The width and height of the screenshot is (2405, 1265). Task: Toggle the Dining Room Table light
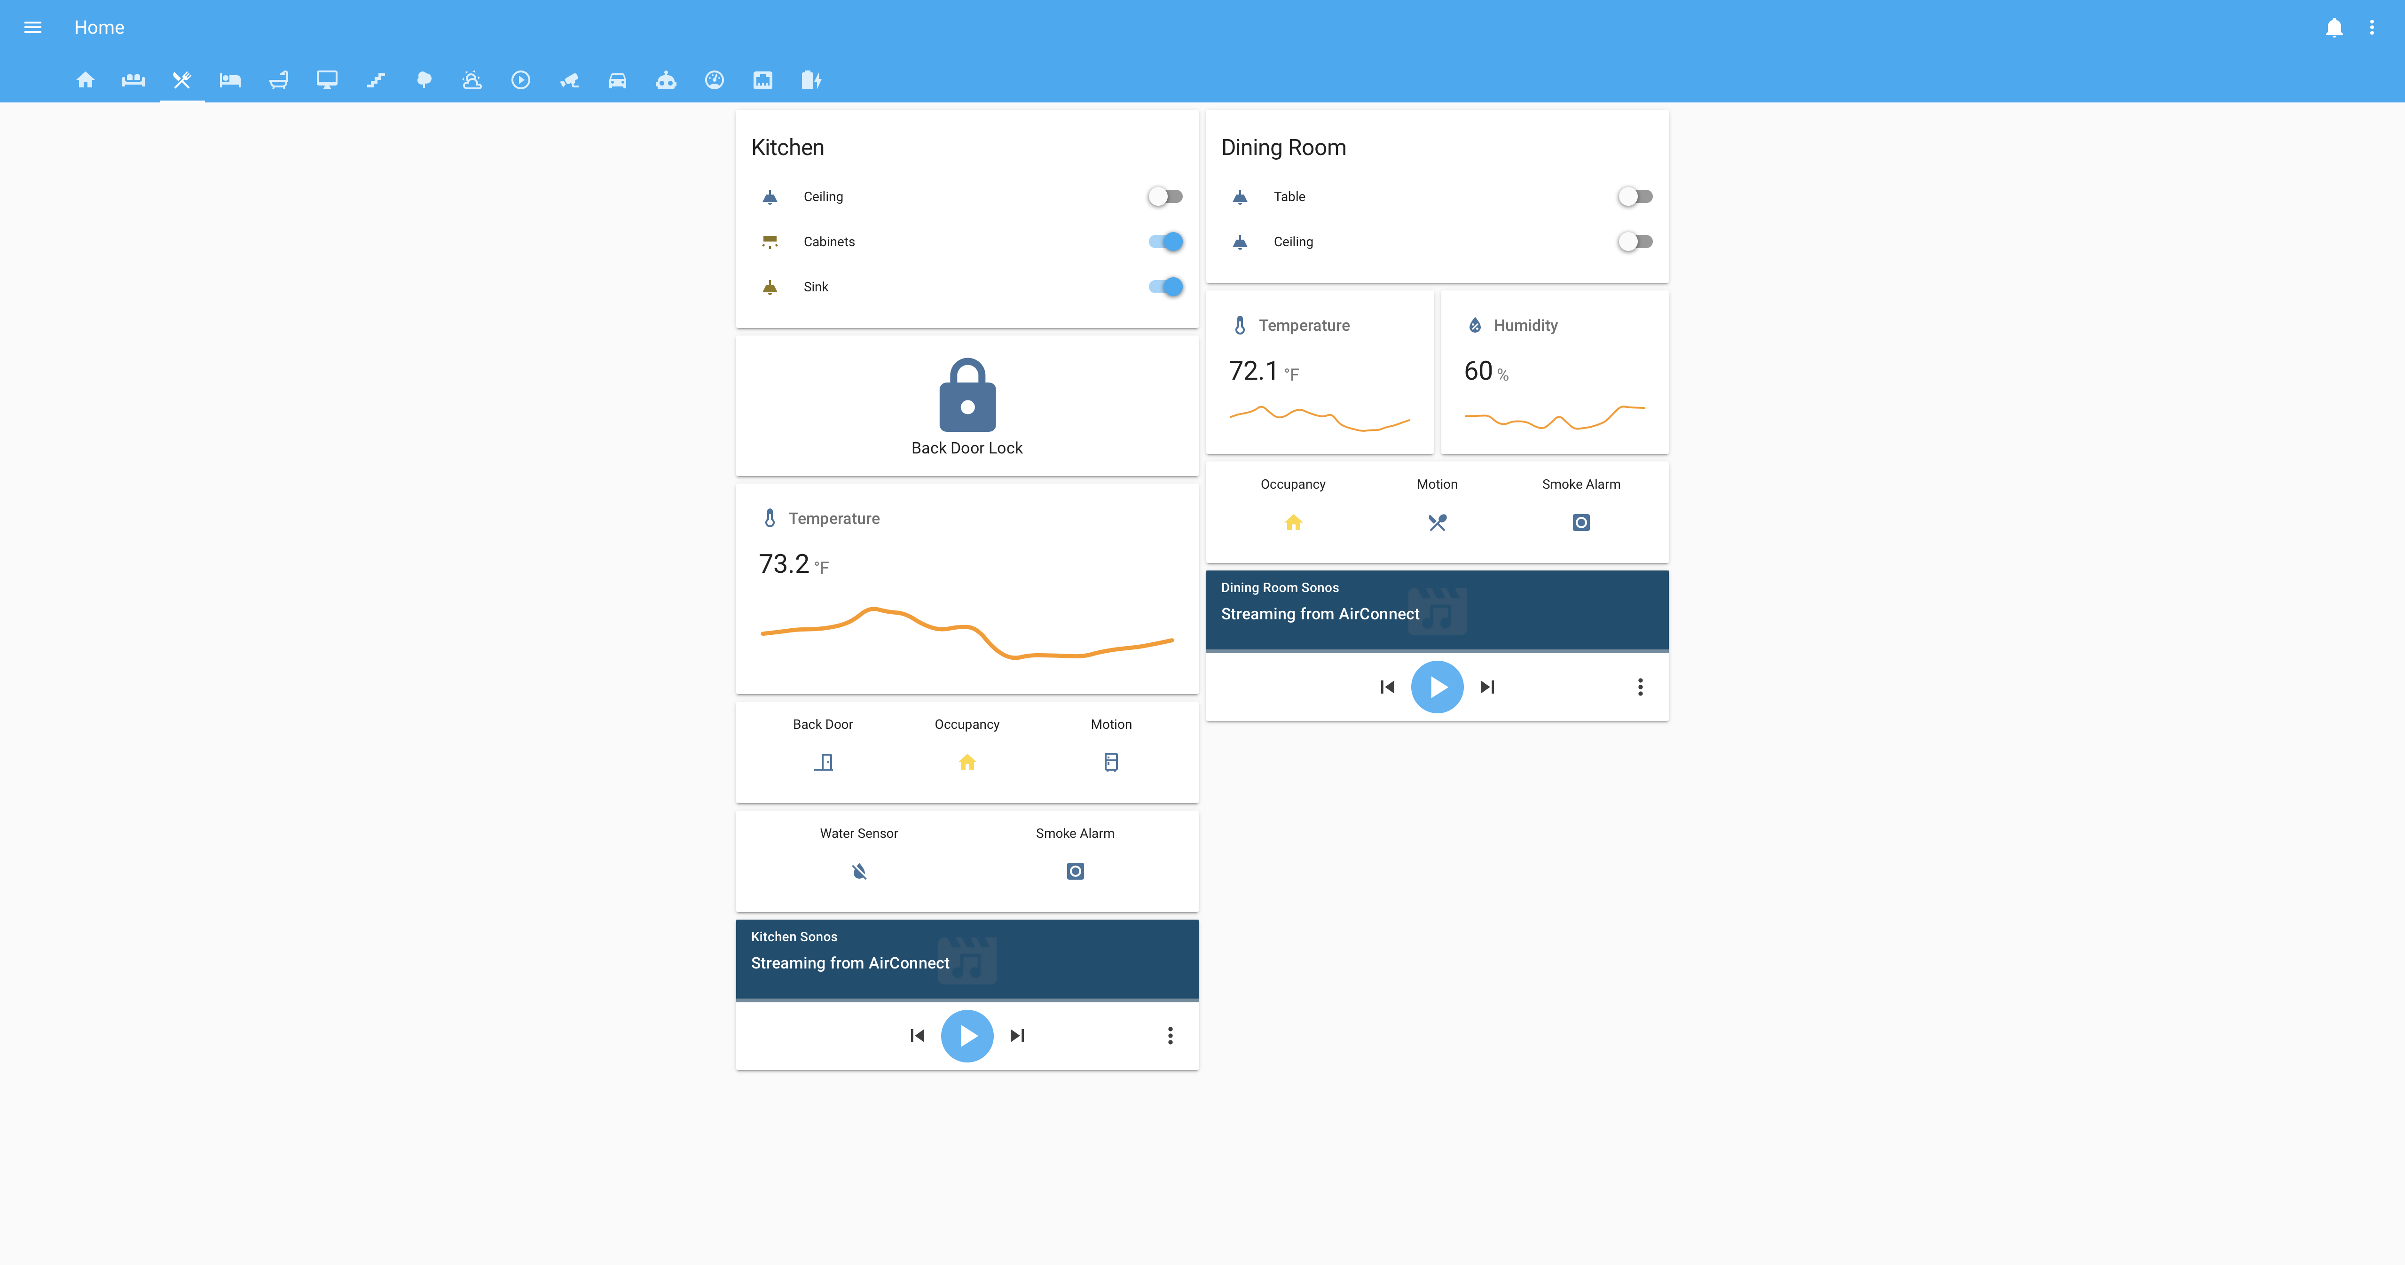1634,196
